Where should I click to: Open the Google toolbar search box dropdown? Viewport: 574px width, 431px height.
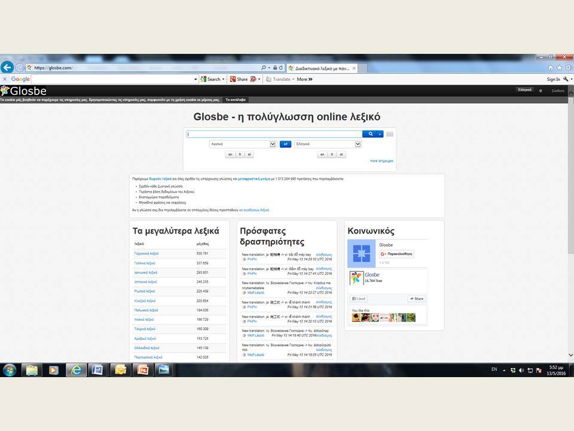point(196,79)
